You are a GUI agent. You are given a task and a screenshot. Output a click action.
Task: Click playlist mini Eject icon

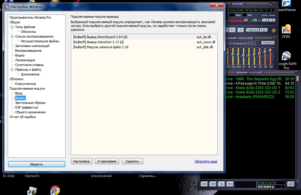point(273,187)
